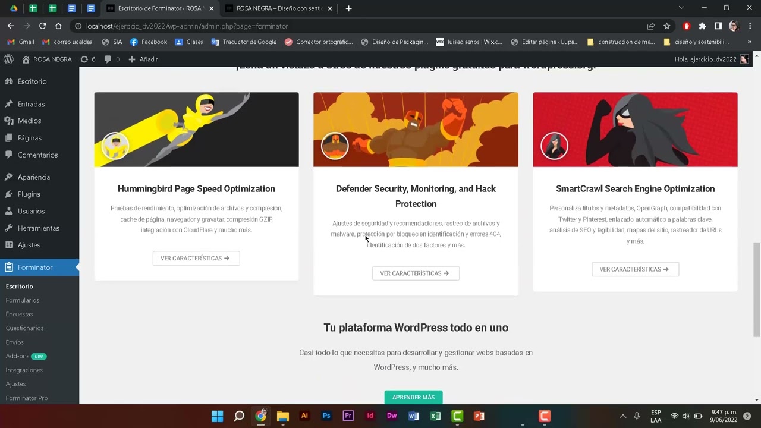The image size is (761, 428).
Task: Open Adobe InDesign from the taskbar
Action: 370,416
